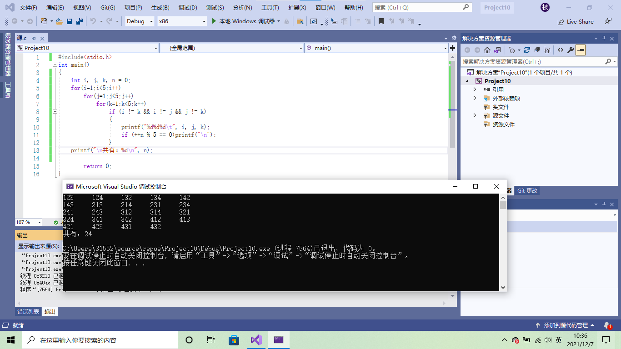Click the bookmark icon in toolbar
The height and width of the screenshot is (349, 621).
click(381, 21)
